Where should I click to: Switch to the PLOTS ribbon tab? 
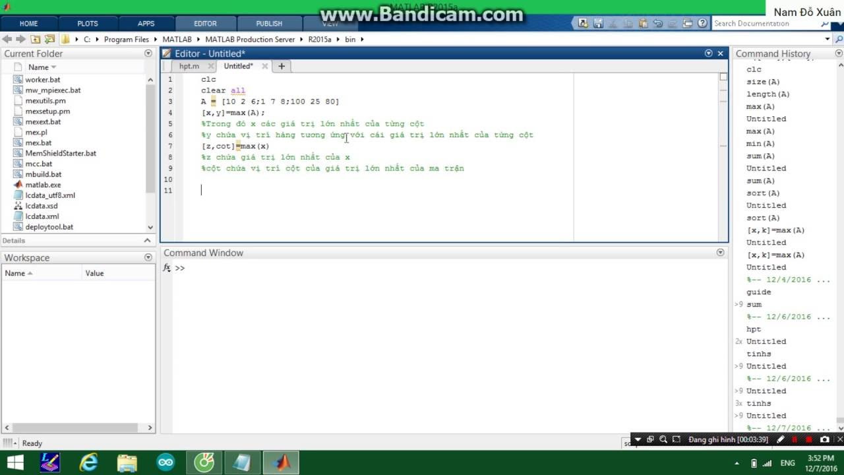pos(88,24)
